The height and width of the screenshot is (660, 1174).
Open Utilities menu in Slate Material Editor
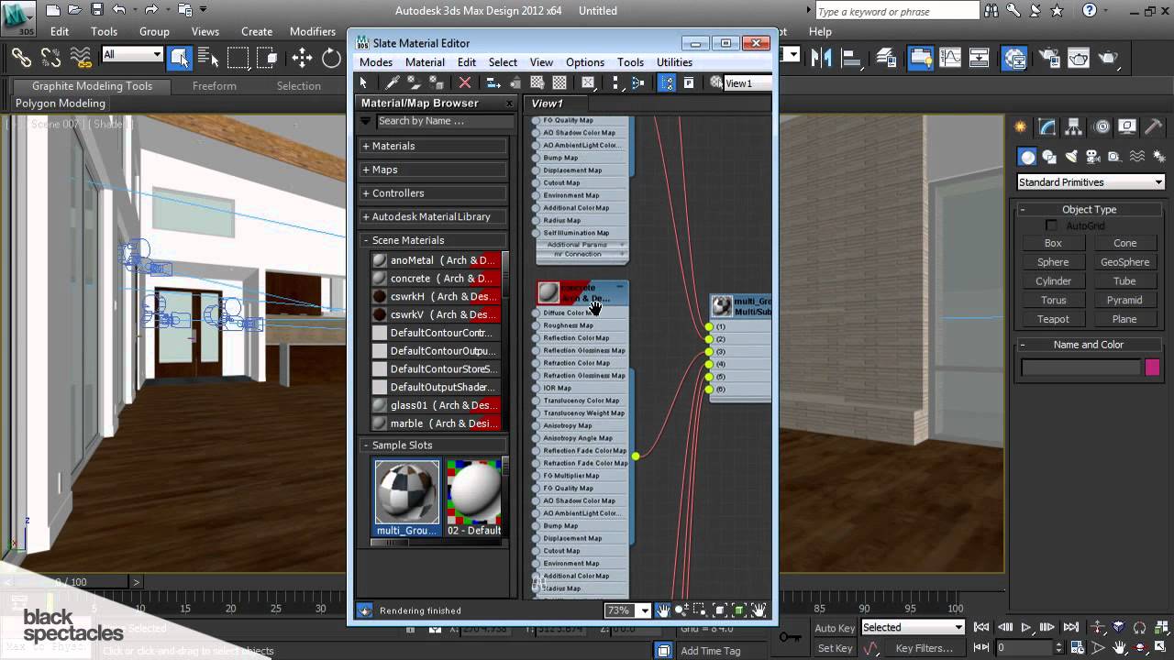pyautogui.click(x=674, y=62)
